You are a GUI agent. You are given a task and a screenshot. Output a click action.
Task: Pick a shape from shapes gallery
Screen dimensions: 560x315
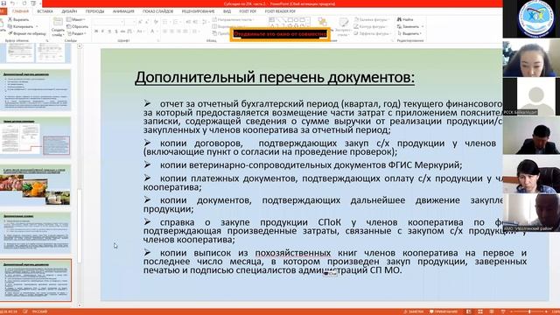(x=290, y=22)
